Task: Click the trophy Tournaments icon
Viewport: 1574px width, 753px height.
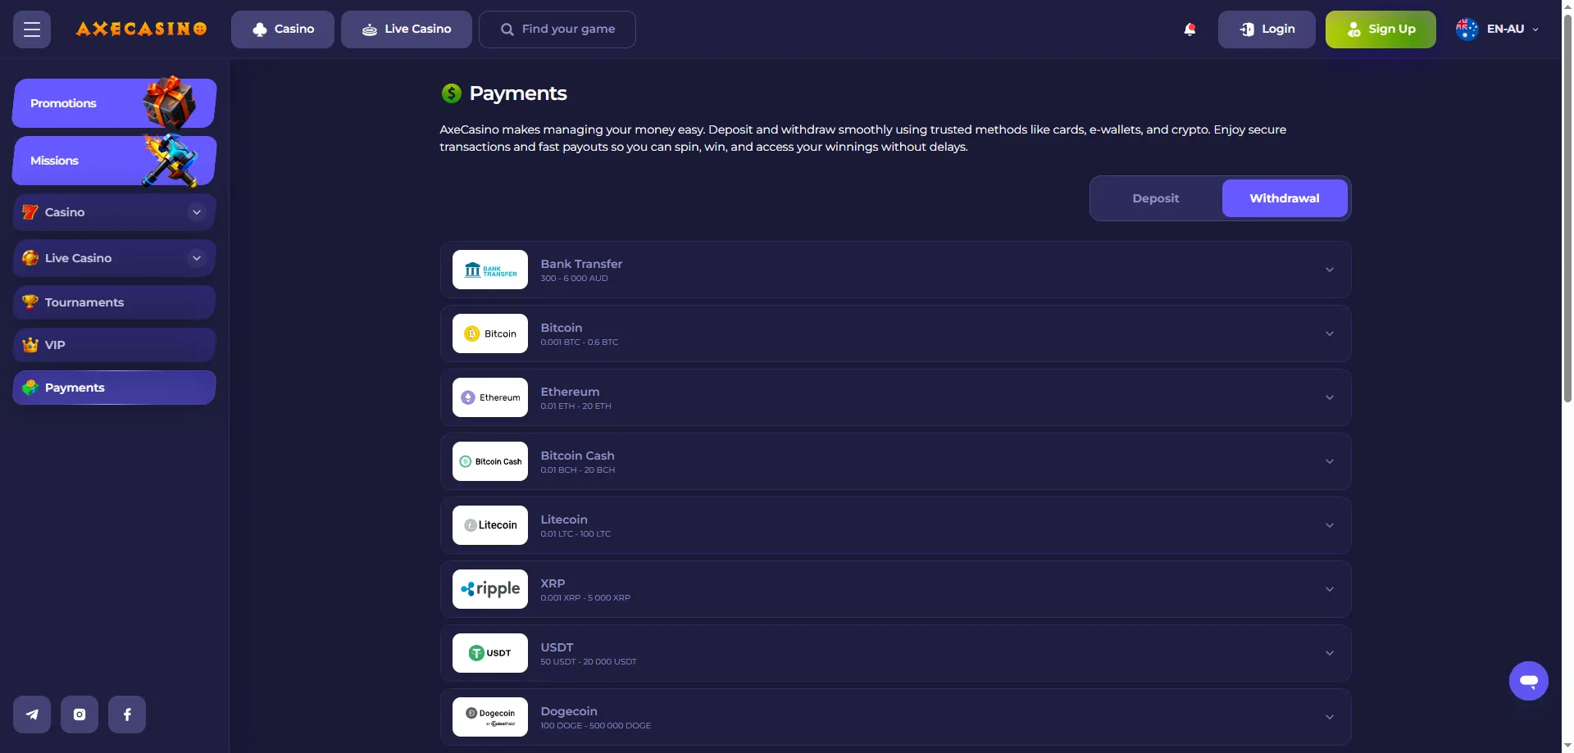Action: 30,302
